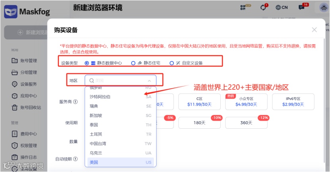Click the search icon in 地区 field
330x172 pixels.
(91, 80)
